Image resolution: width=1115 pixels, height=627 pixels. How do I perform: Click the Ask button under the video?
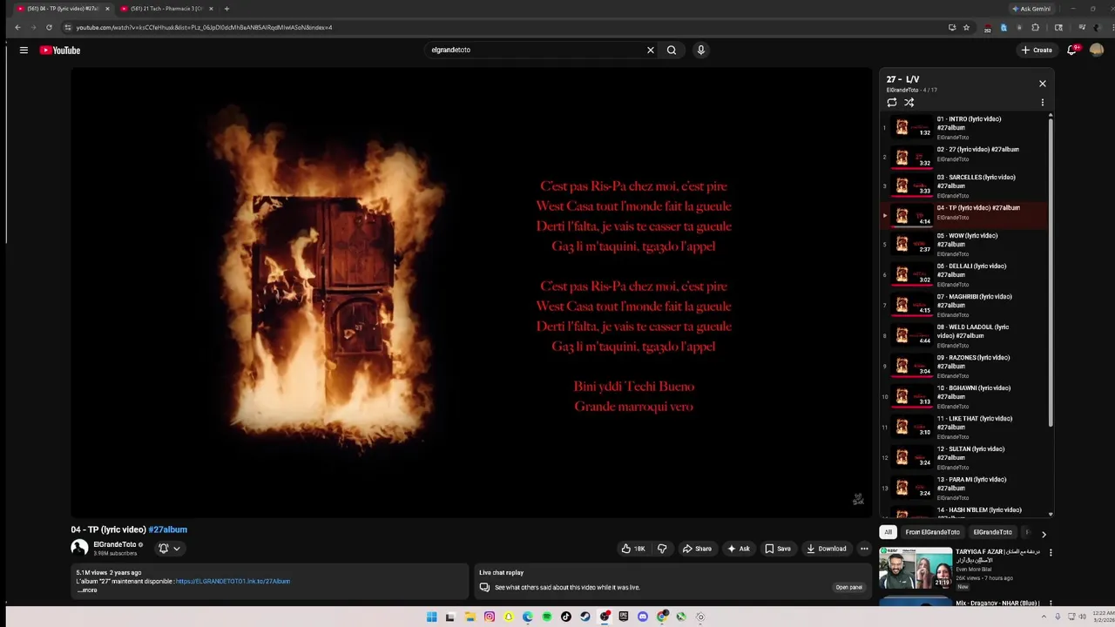pos(739,549)
